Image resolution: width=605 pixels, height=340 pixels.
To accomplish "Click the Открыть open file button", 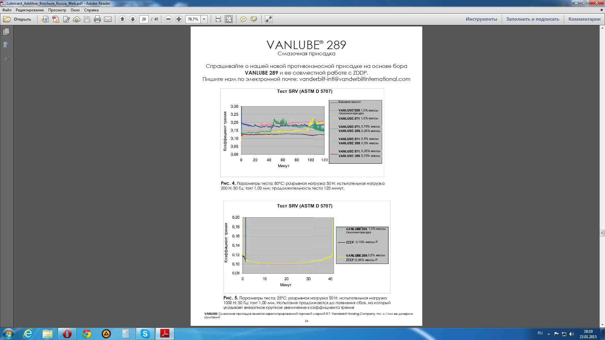I will (x=18, y=19).
